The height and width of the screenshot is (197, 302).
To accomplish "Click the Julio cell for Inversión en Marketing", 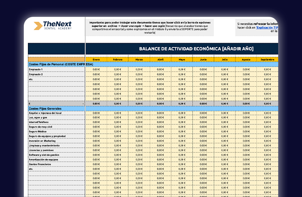I will (x=224, y=141).
